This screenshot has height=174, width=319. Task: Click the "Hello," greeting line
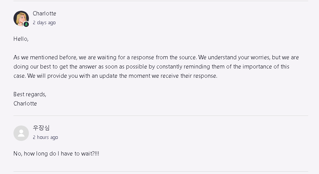point(21,39)
